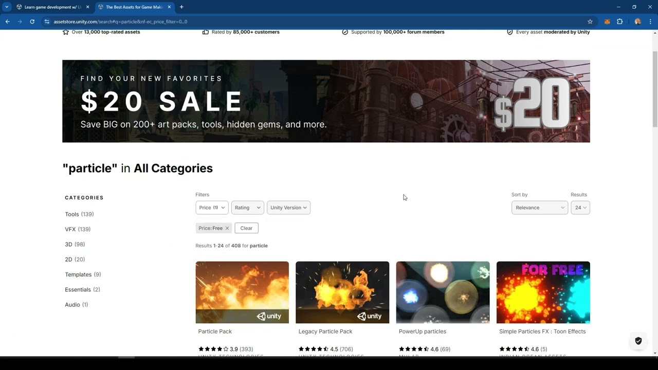Filter by the Essentials category
Image resolution: width=658 pixels, height=370 pixels.
82,290
